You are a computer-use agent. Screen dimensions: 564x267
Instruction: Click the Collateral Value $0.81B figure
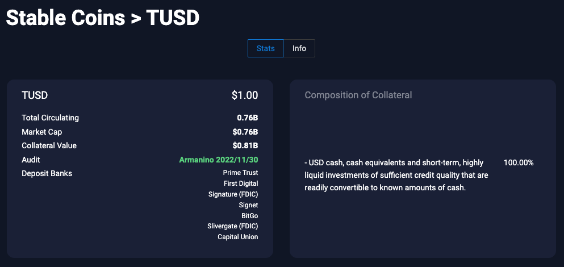pyautogui.click(x=245, y=145)
